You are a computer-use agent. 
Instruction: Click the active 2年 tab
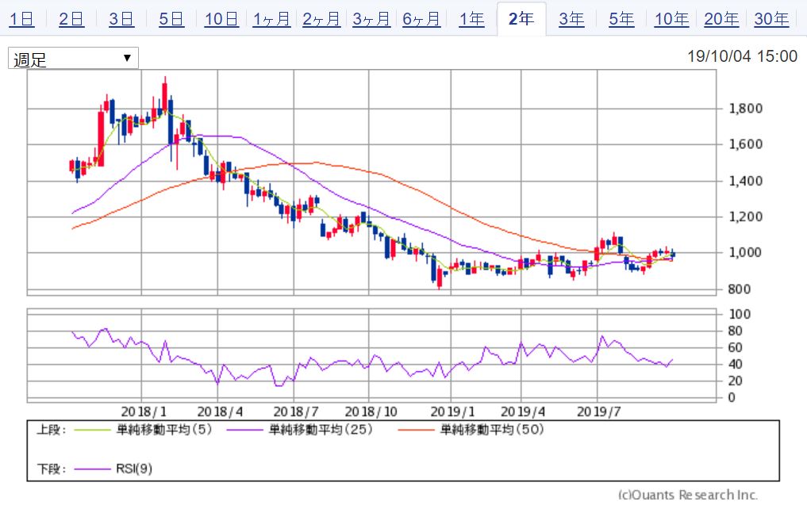[x=521, y=19]
